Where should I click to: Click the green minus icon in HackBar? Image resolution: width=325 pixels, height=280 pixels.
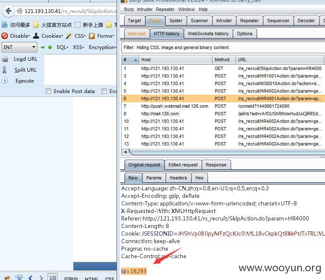coord(43,47)
